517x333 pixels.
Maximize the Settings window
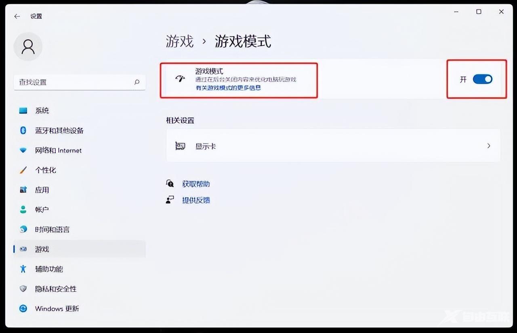tap(479, 12)
